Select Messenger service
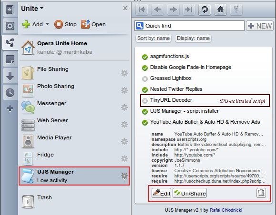The image size is (276, 215). pos(74,107)
